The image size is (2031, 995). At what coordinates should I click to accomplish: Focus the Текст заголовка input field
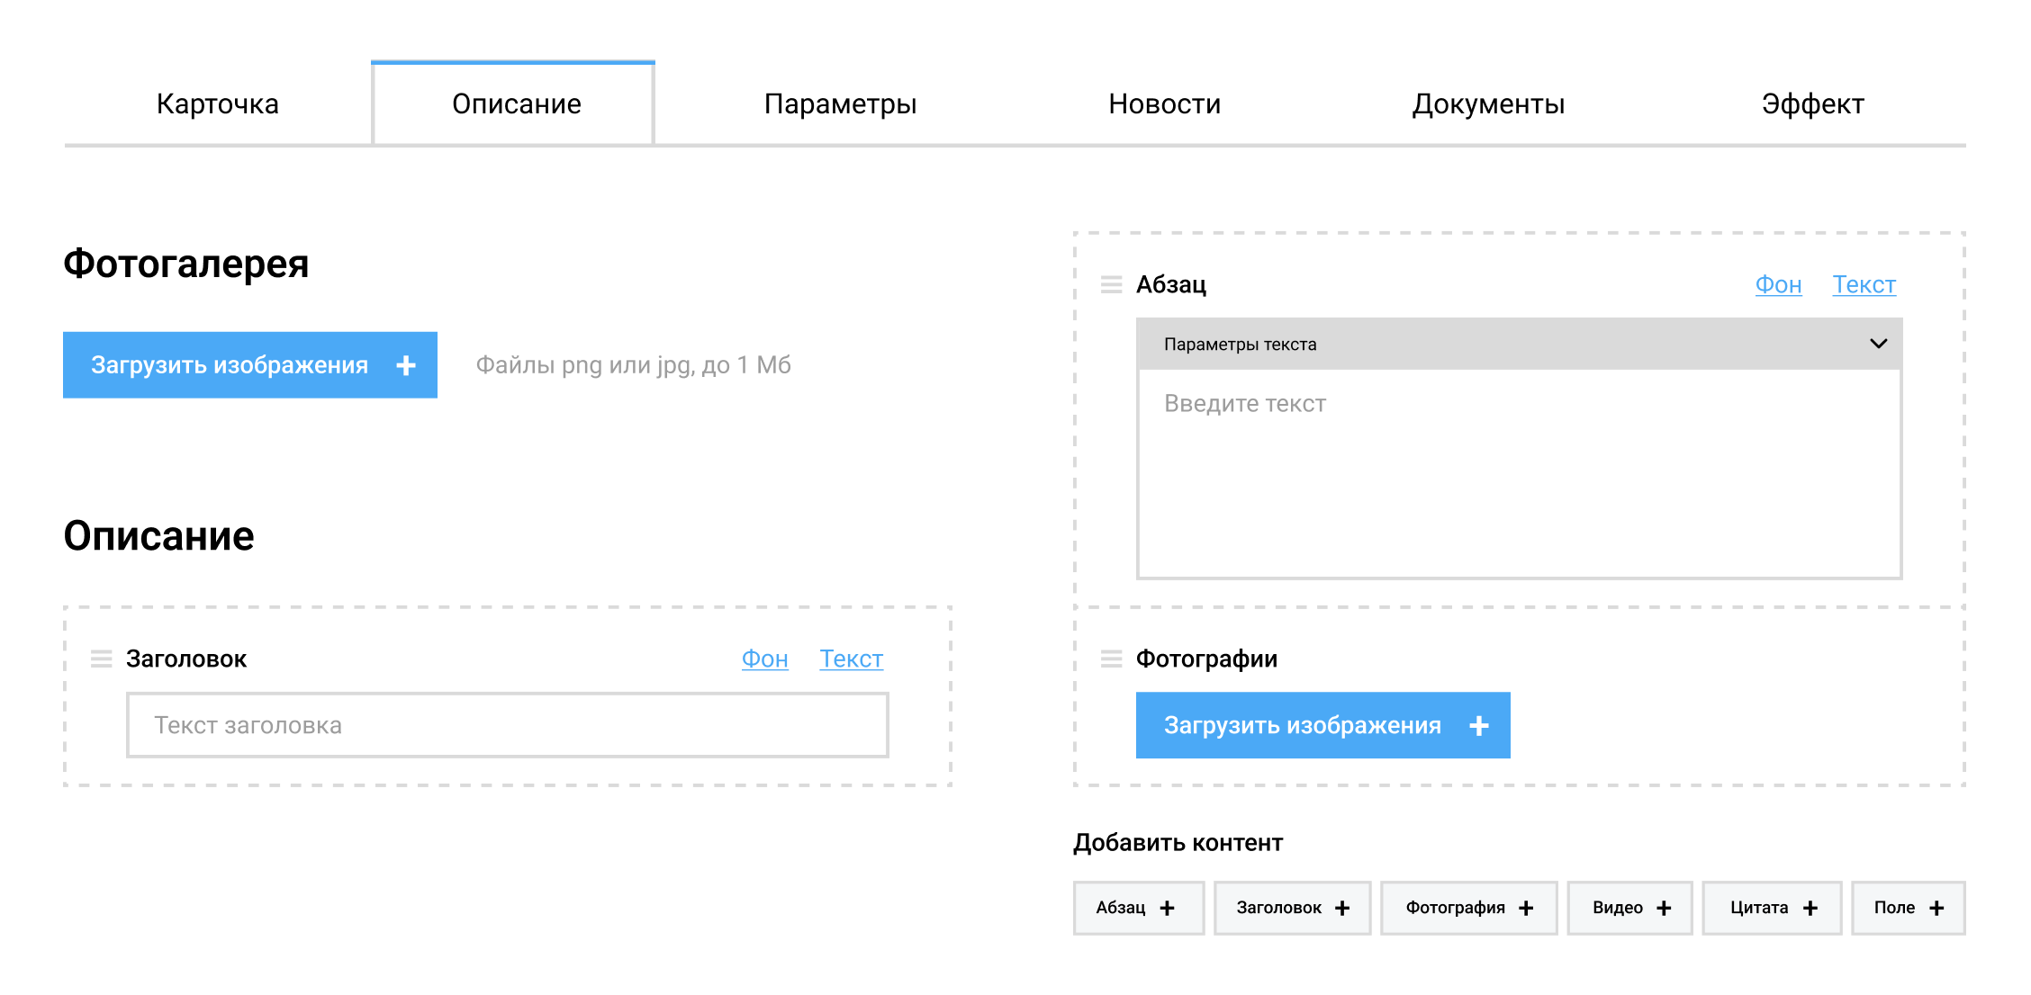(508, 725)
